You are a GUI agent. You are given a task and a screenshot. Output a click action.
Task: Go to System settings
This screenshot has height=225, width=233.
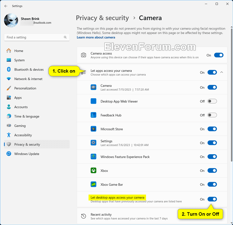37,60
